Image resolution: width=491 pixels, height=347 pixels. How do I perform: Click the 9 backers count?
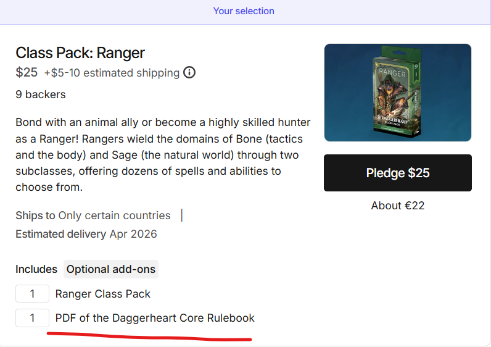coord(41,94)
